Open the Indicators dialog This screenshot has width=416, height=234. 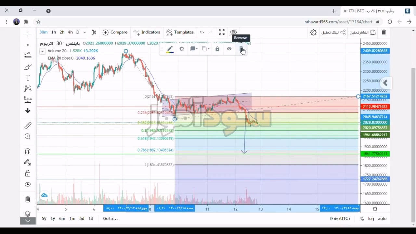tap(147, 32)
